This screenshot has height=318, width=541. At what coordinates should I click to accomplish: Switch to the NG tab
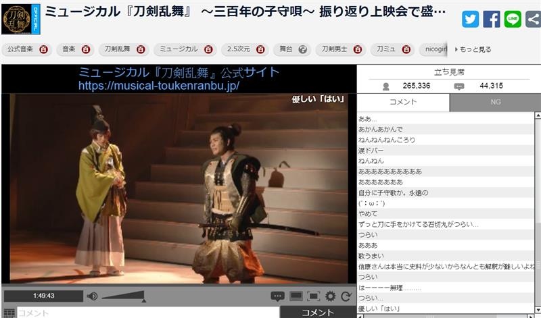(495, 102)
